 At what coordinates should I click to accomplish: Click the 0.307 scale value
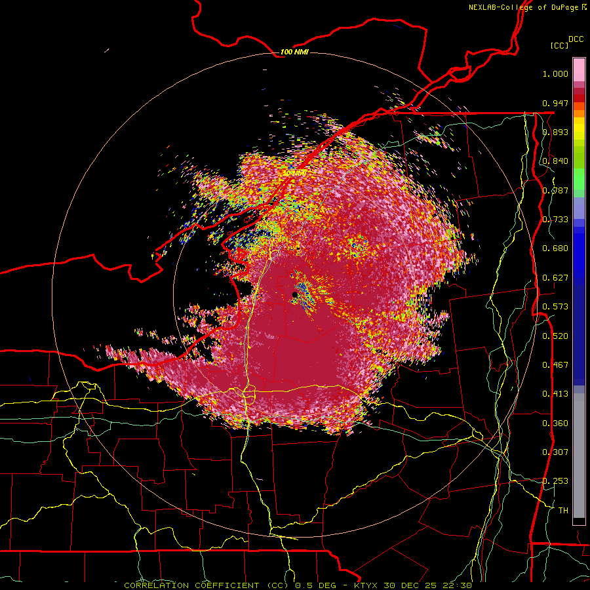pyautogui.click(x=555, y=452)
